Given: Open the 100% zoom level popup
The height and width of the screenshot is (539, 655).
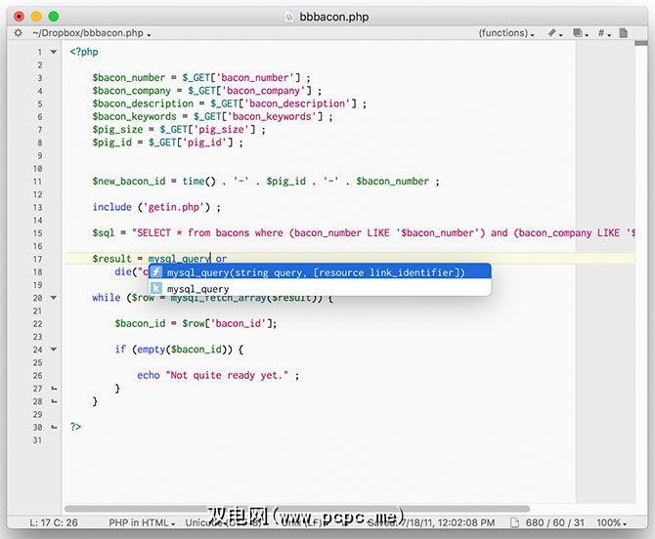Looking at the screenshot, I should 612,522.
